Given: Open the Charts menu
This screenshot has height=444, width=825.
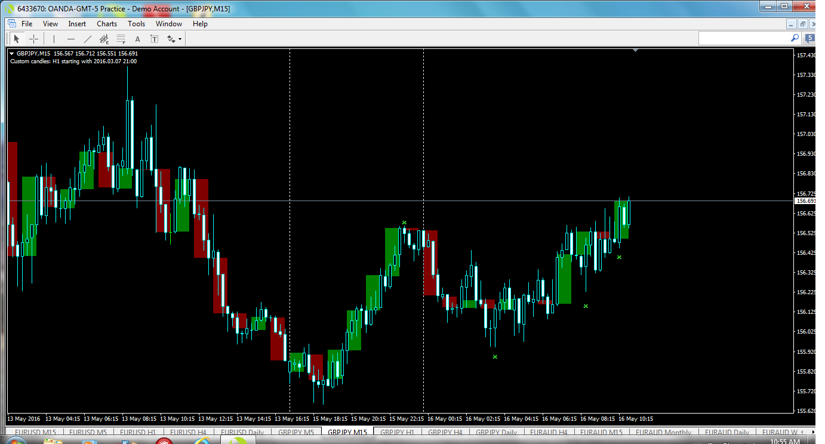Looking at the screenshot, I should pos(107,24).
